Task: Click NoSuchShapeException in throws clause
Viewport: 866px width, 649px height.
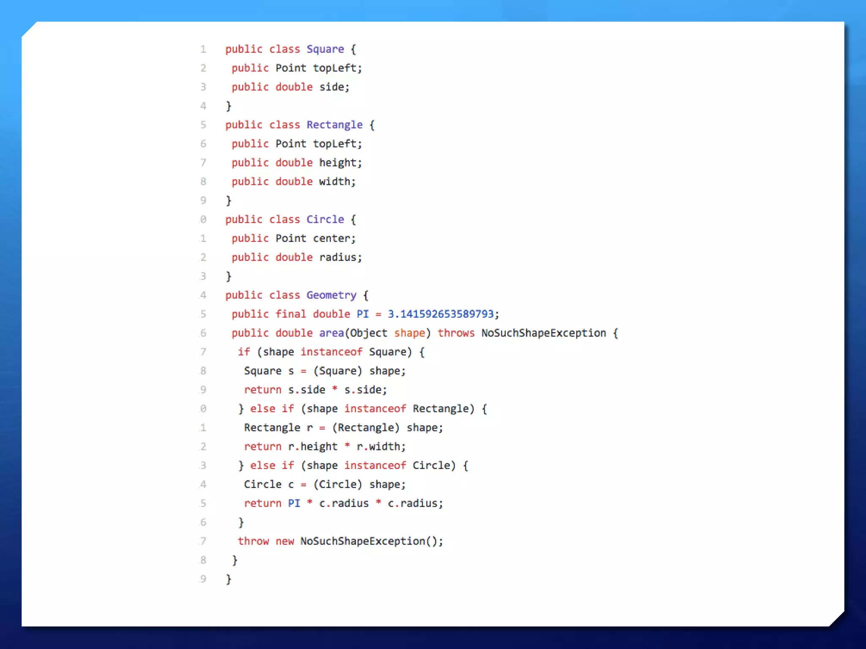Action: click(x=543, y=333)
